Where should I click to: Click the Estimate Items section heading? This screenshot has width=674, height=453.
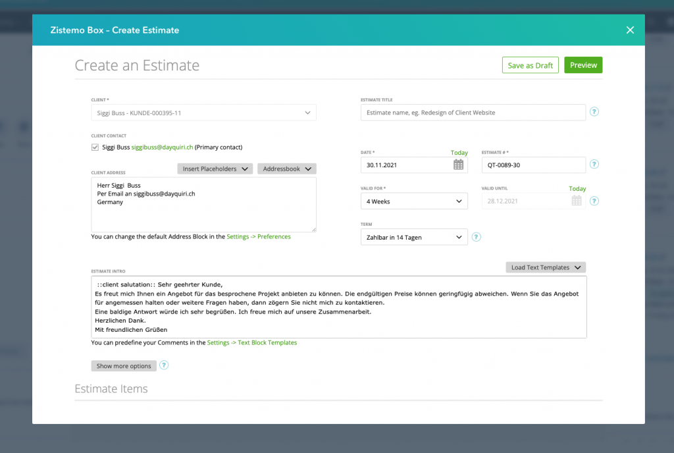111,388
